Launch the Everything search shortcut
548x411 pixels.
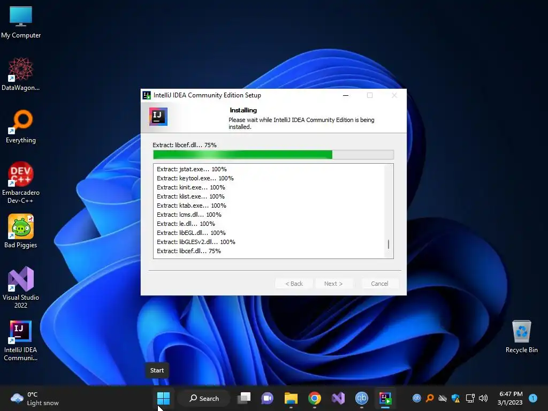click(x=21, y=126)
